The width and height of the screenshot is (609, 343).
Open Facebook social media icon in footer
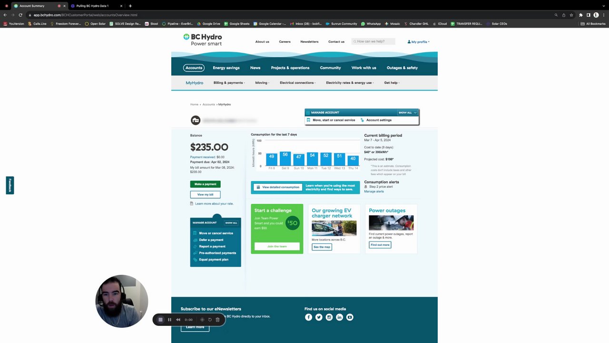308,317
